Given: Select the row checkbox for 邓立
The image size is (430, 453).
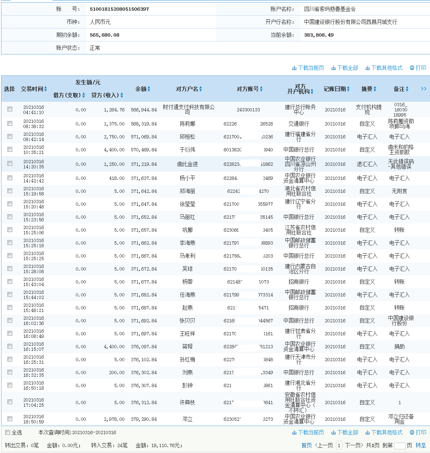Looking at the screenshot, I should pos(10,419).
